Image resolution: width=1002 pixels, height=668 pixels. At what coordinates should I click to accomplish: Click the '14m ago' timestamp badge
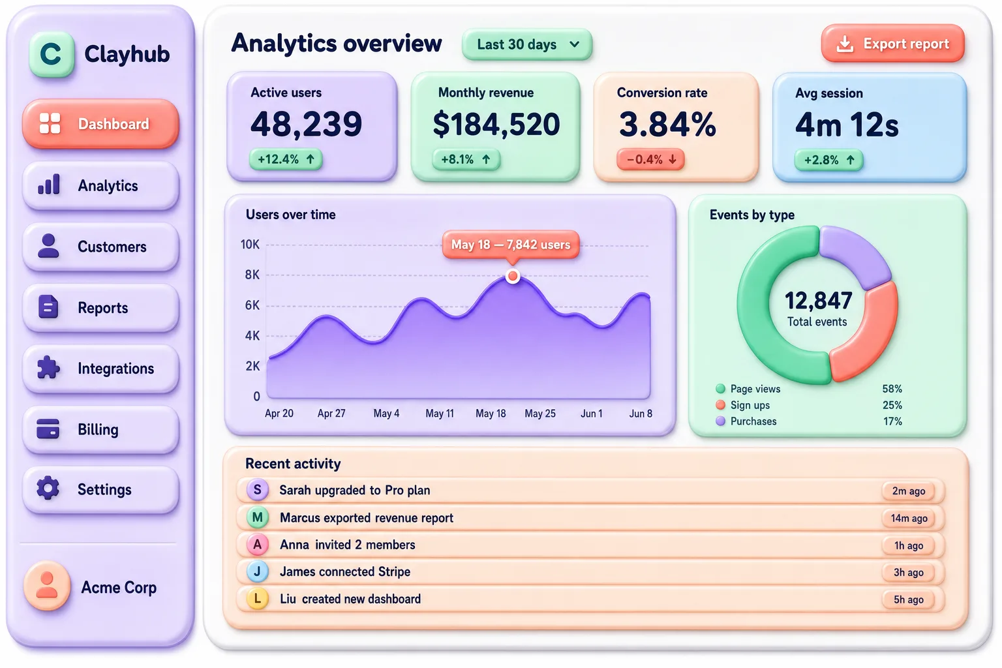click(x=909, y=518)
